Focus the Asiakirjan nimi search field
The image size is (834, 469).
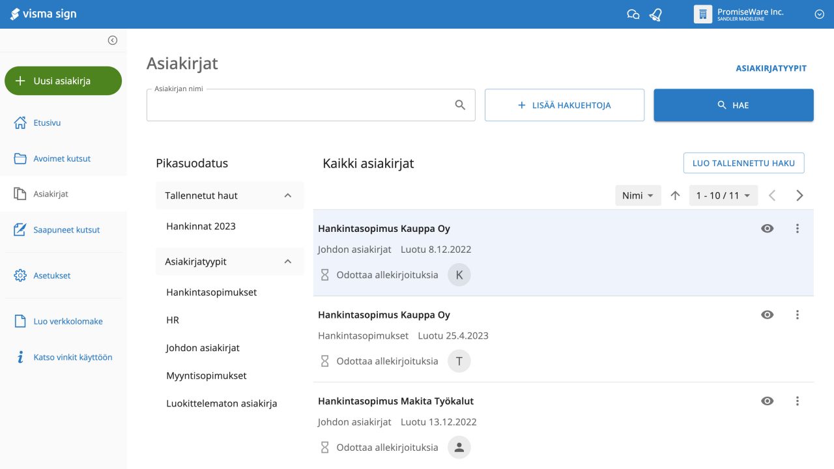pyautogui.click(x=300, y=106)
